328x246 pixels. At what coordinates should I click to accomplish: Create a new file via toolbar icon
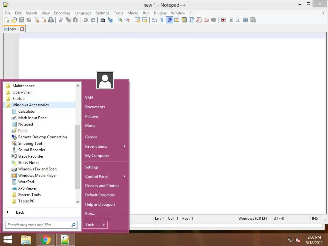point(7,20)
